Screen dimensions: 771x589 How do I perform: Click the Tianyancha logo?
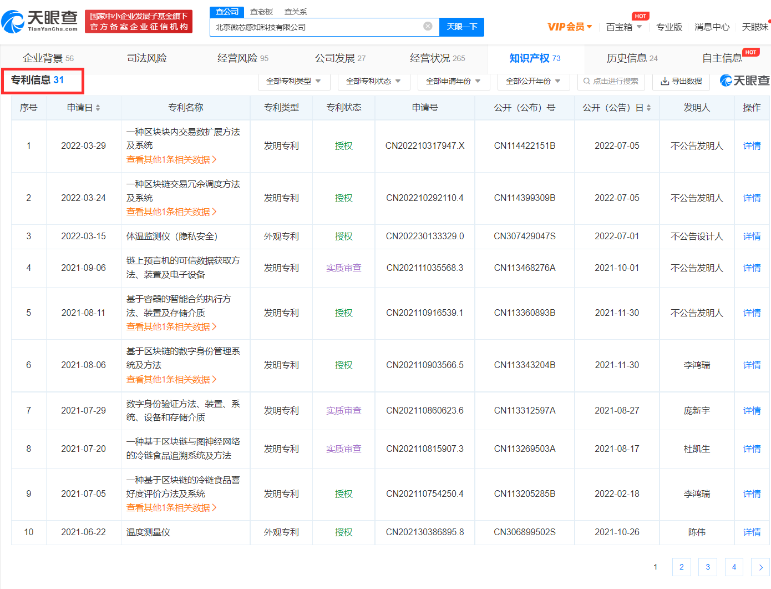(40, 21)
